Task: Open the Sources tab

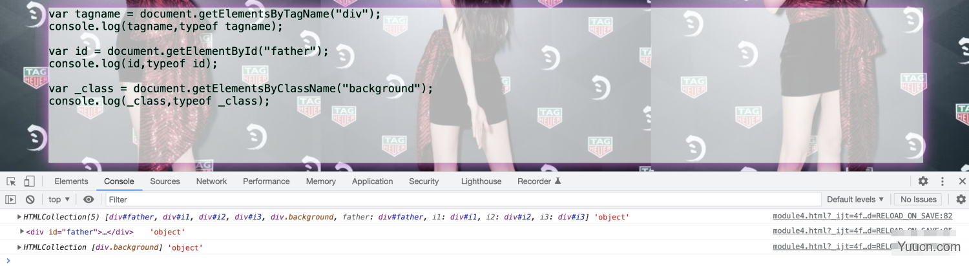Action: point(165,181)
